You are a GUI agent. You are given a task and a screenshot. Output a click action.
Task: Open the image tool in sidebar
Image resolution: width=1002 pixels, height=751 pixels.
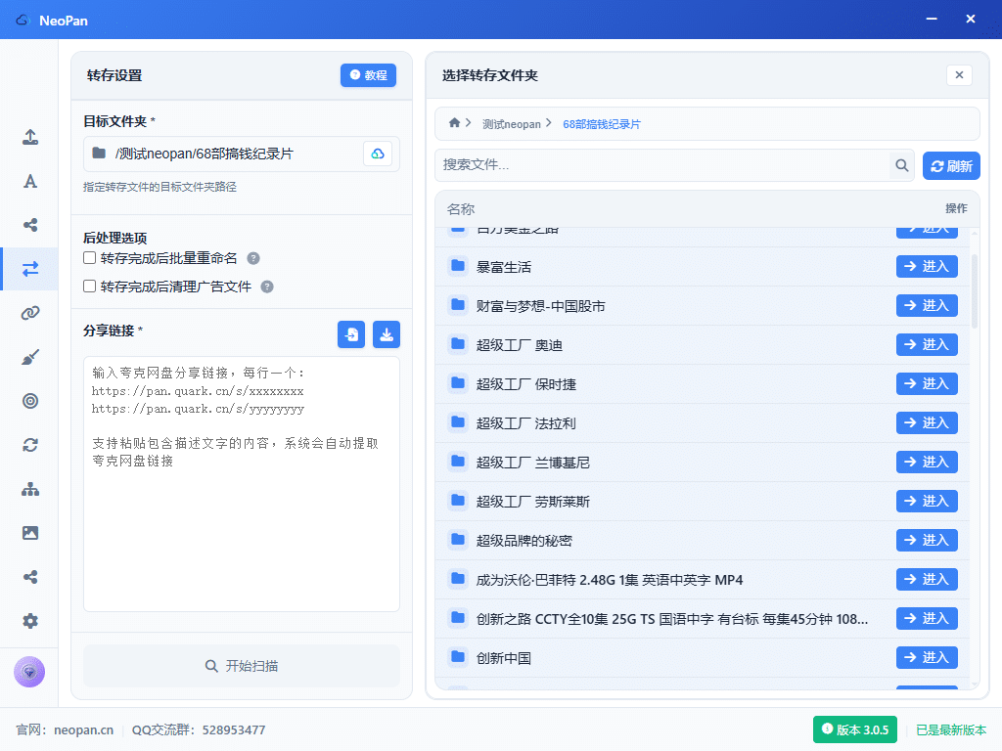click(30, 533)
